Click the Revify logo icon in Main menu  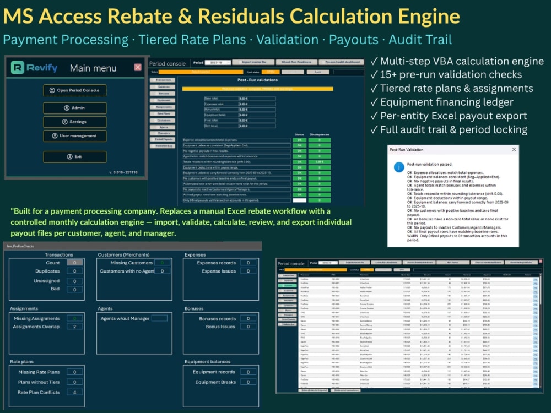(18, 67)
